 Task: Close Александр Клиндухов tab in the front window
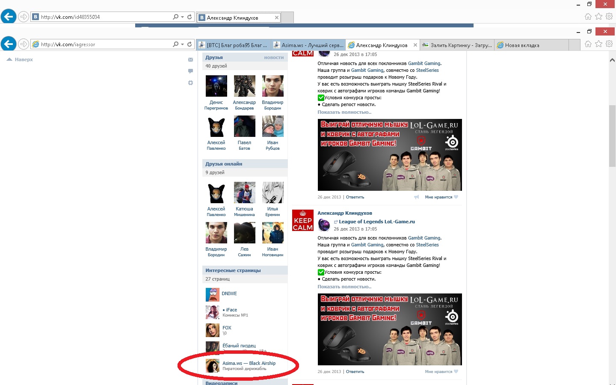click(x=415, y=45)
